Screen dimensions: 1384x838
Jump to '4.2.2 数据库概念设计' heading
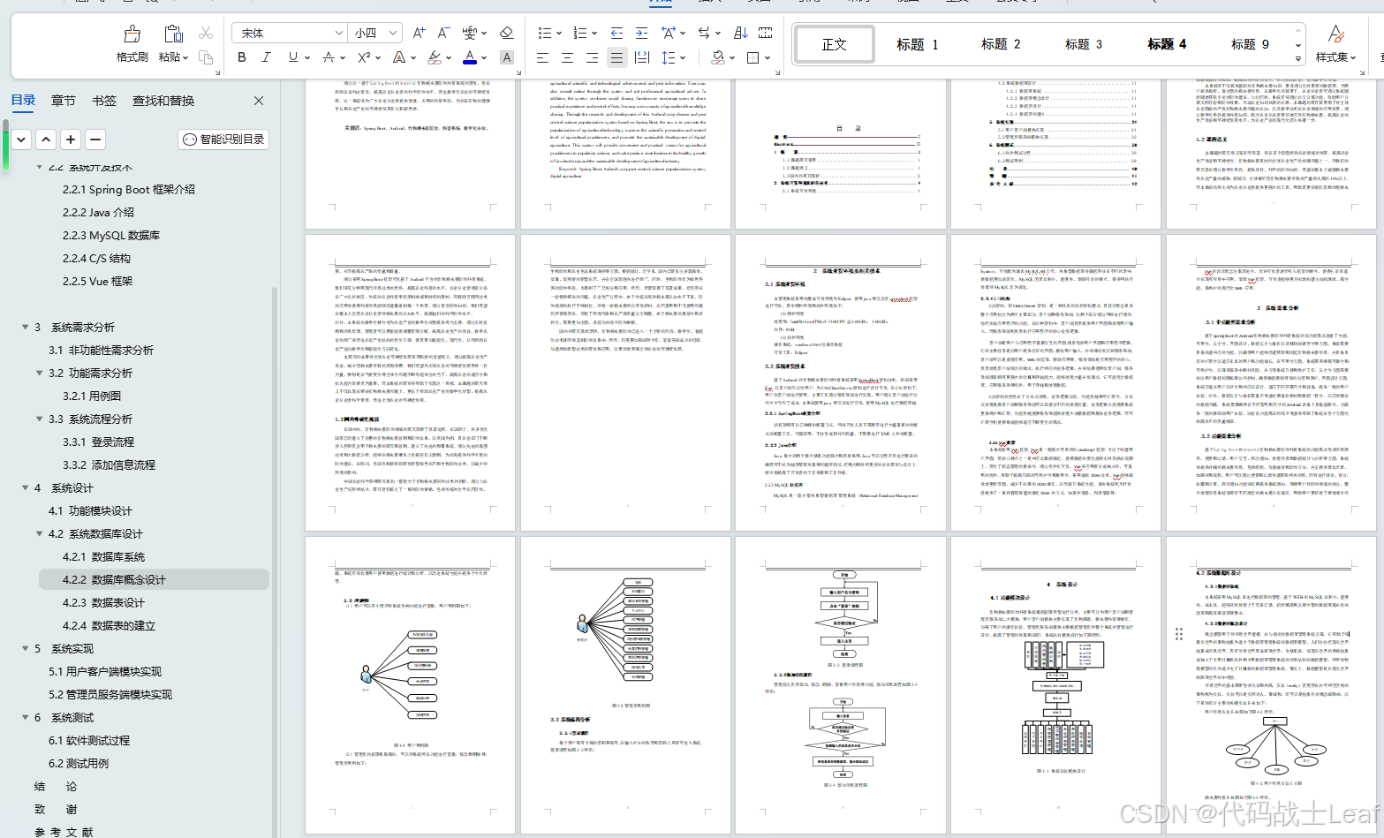(114, 579)
